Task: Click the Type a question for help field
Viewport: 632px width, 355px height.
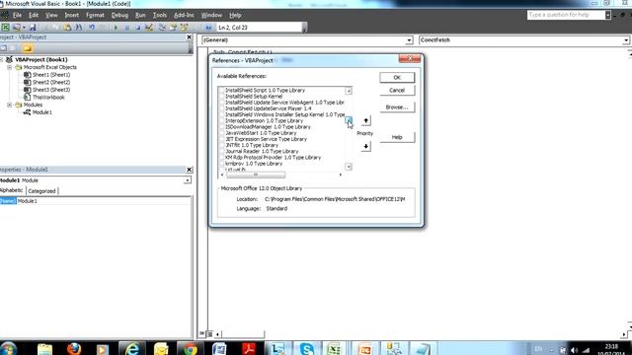Action: click(x=566, y=15)
